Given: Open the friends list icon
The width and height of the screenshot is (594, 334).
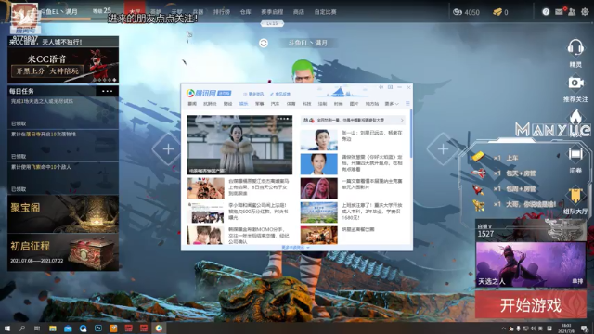Looking at the screenshot, I should coord(572,12).
